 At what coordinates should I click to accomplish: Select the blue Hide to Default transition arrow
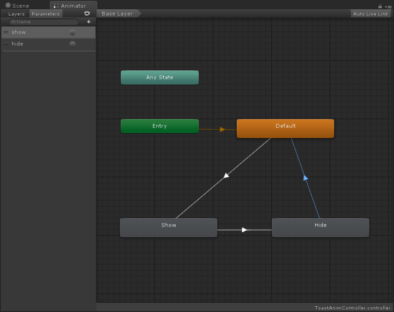tap(305, 178)
